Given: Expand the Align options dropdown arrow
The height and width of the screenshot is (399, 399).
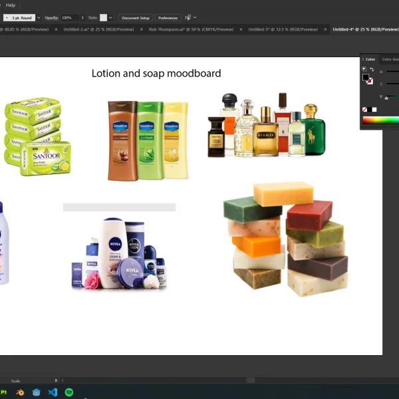Looking at the screenshot, I should [195, 17].
